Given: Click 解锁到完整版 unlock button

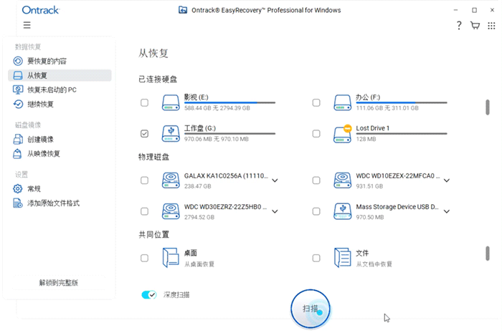Looking at the screenshot, I should 59,282.
